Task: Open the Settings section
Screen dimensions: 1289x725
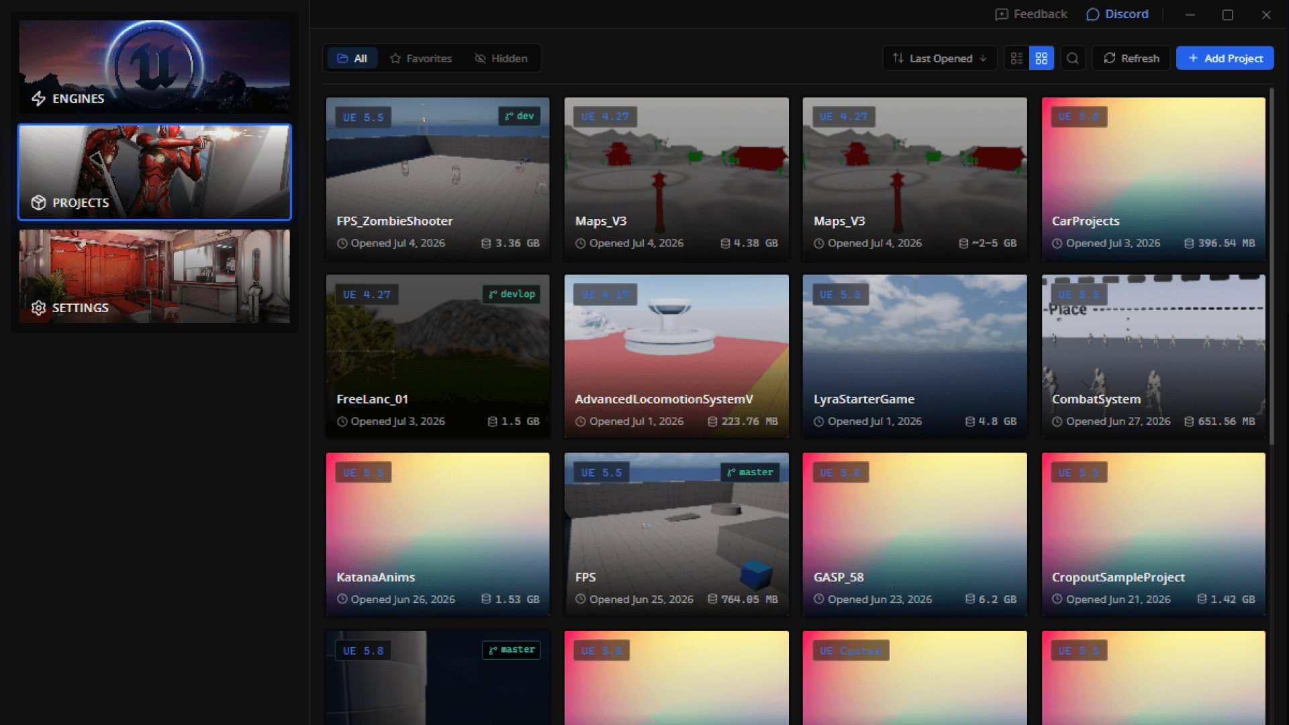Action: tap(154, 277)
